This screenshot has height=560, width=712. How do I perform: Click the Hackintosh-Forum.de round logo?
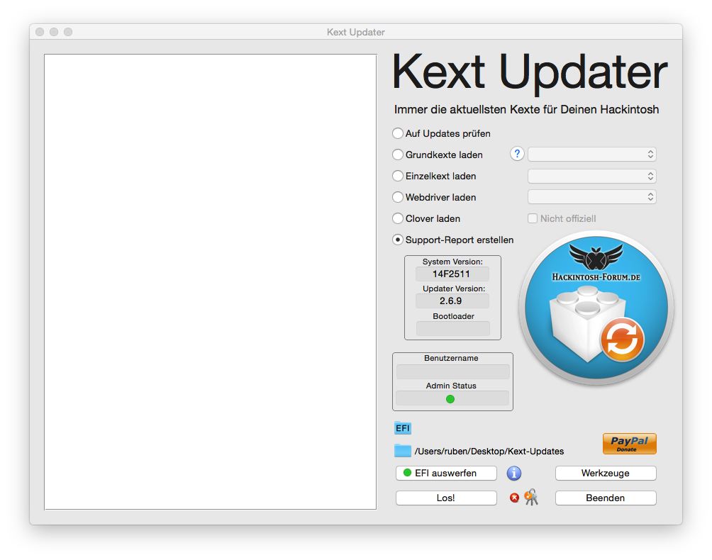click(x=596, y=308)
